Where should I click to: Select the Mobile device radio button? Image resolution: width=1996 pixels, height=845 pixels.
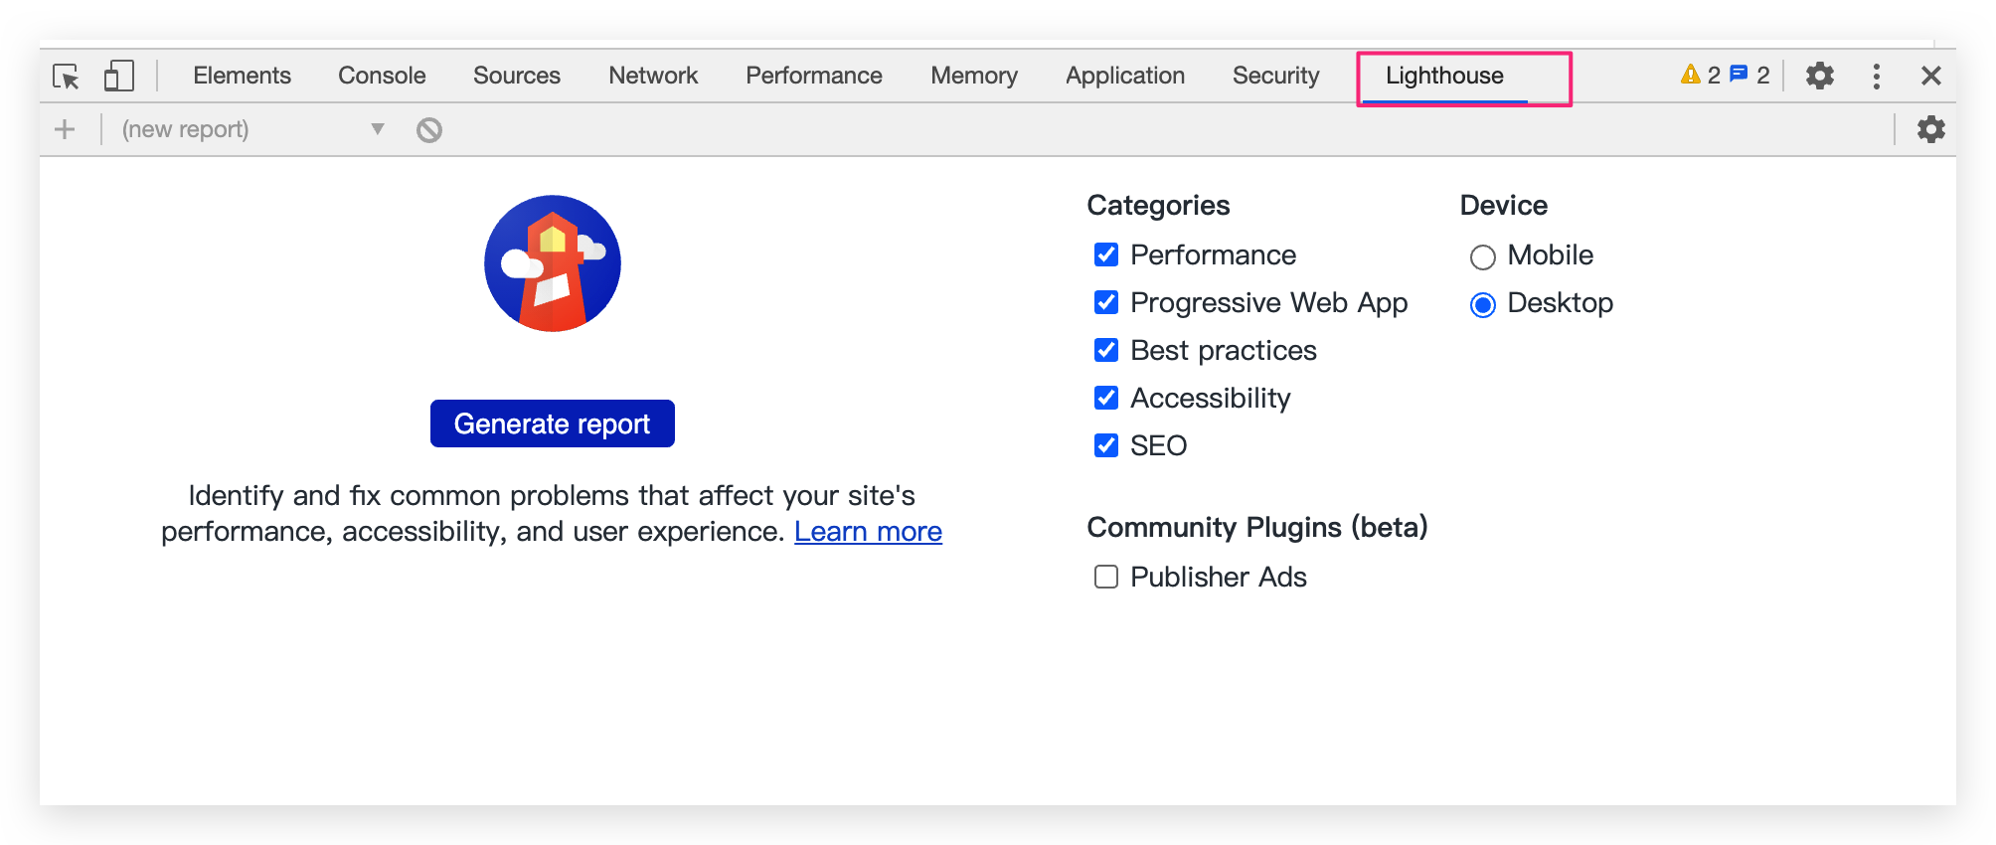(1482, 257)
